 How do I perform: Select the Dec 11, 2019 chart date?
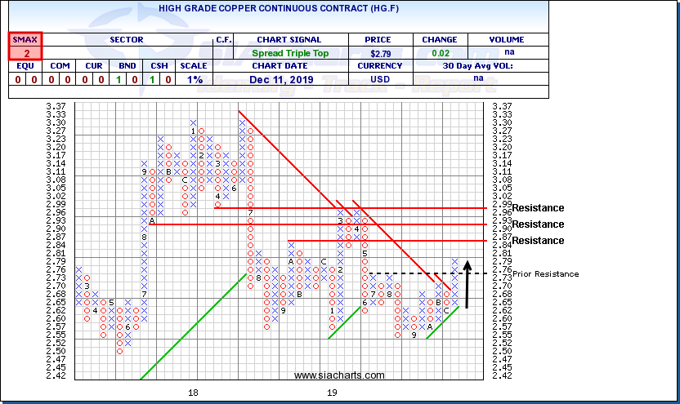click(x=289, y=80)
